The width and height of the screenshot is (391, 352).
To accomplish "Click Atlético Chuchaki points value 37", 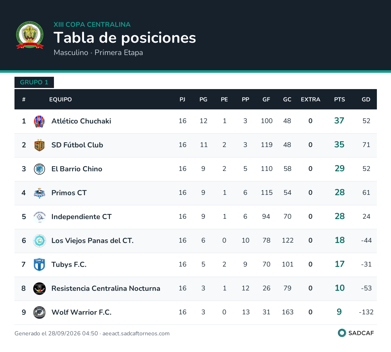I will click(339, 121).
